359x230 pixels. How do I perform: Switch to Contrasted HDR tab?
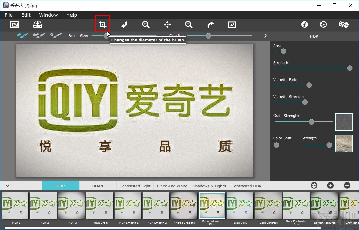click(x=247, y=186)
